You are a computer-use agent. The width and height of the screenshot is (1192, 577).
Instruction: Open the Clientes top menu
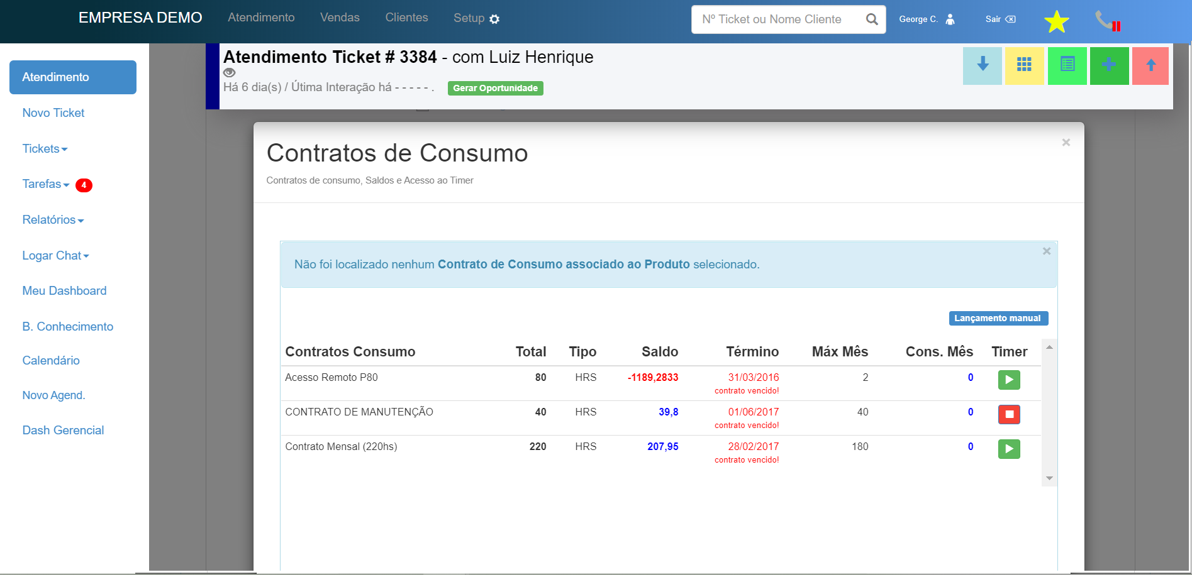coord(406,18)
